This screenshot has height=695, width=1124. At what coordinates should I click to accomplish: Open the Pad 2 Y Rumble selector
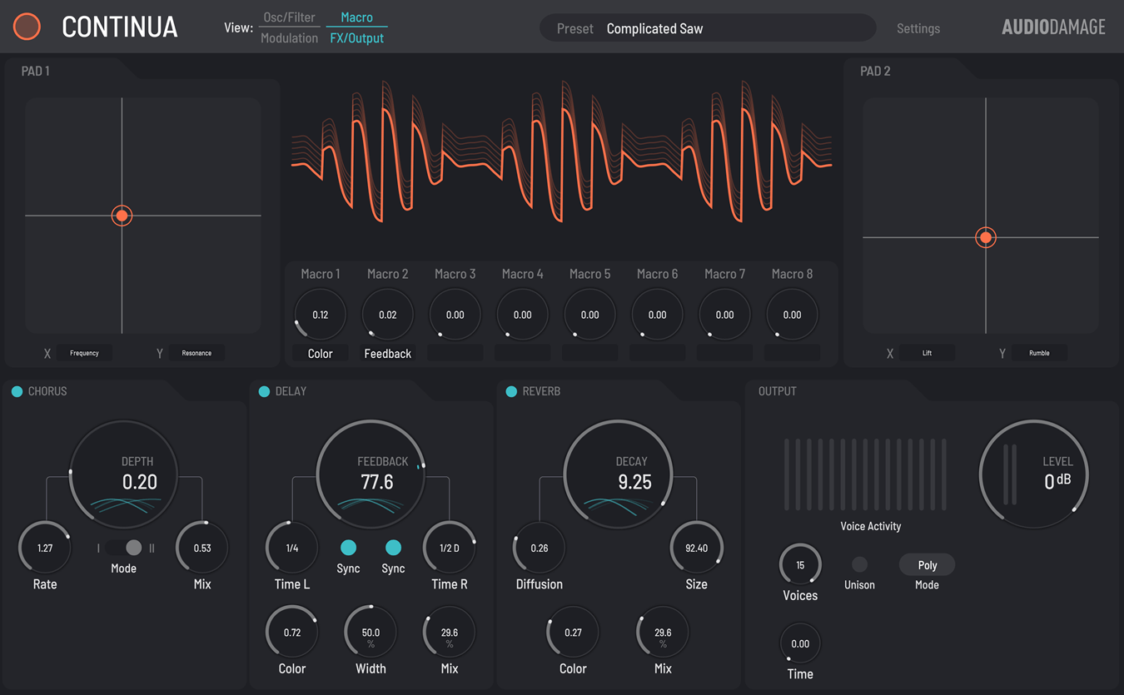[x=1040, y=352]
